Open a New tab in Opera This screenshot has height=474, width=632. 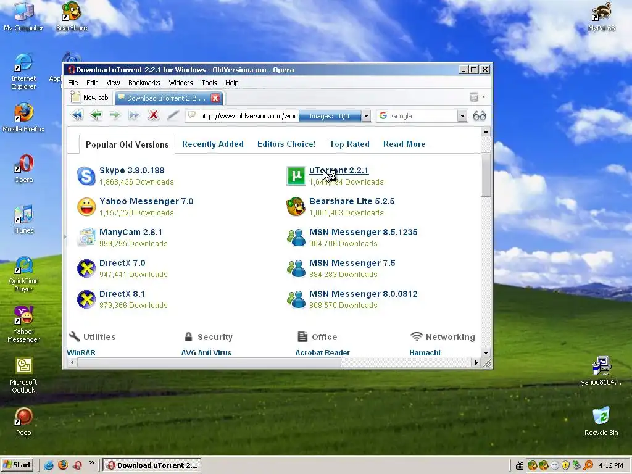tap(89, 98)
